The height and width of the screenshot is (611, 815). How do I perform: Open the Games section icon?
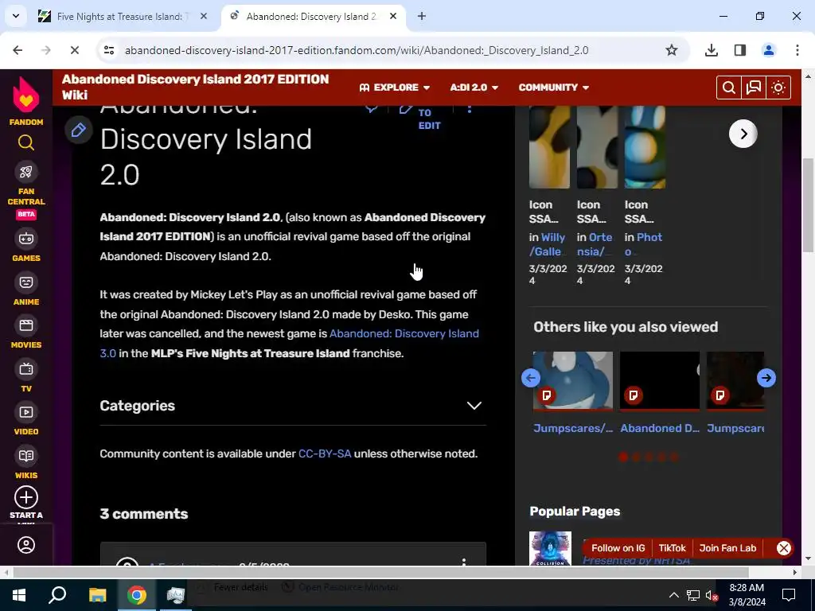(26, 239)
